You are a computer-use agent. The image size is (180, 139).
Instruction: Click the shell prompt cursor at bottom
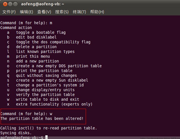pos(46,137)
